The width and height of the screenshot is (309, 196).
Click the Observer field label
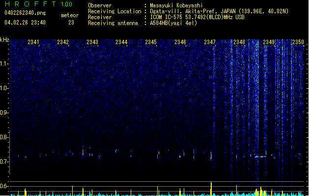pos(100,5)
